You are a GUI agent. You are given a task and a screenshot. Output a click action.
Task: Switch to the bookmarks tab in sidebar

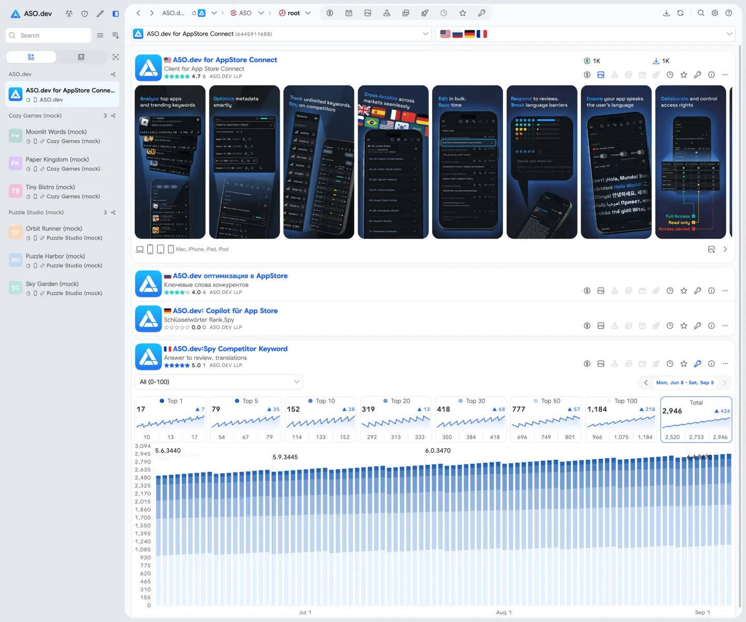pos(81,57)
